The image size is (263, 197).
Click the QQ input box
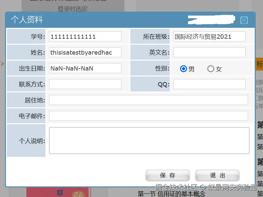[210, 84]
